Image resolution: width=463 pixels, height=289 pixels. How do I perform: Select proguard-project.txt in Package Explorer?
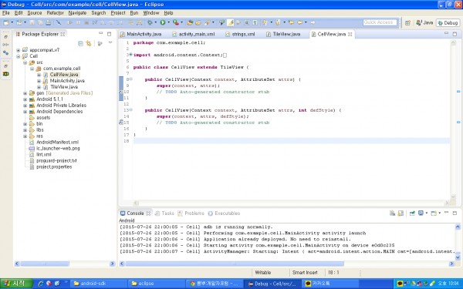click(56, 161)
